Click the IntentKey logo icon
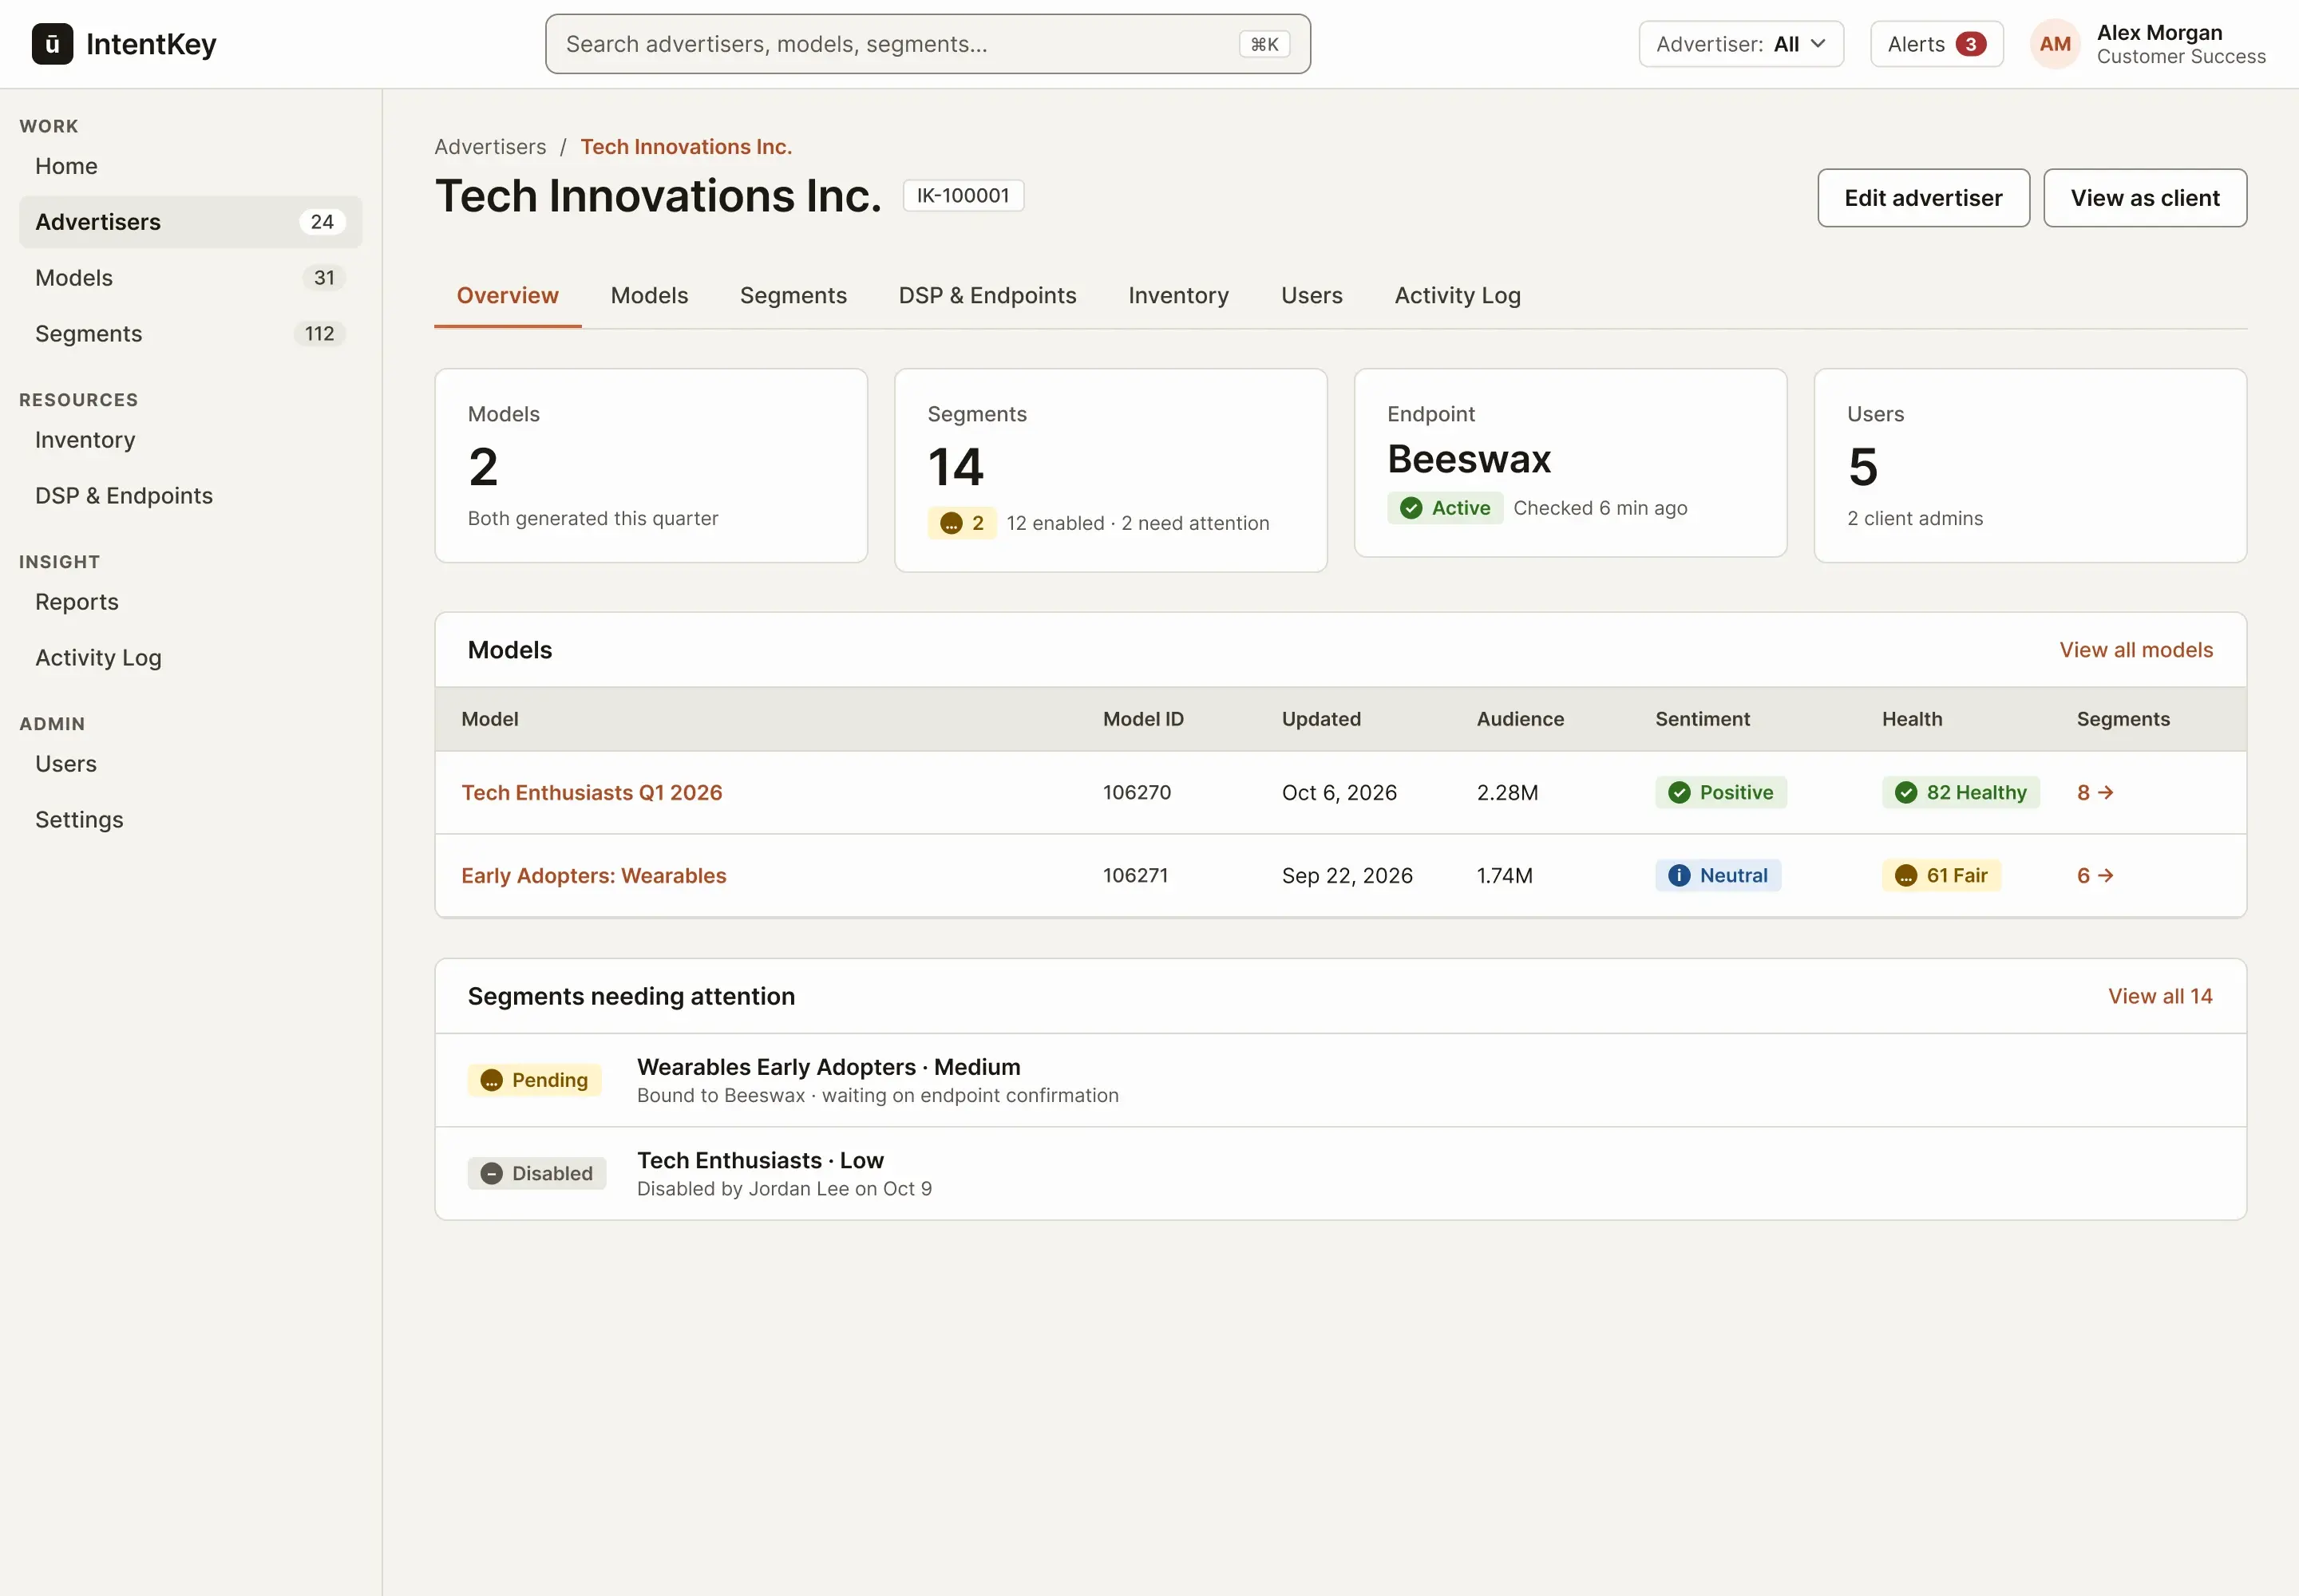Viewport: 2299px width, 1596px height. tap(52, 44)
